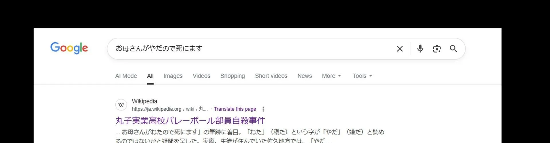Open search by image camera icon
The image size is (550, 143).
tap(437, 49)
